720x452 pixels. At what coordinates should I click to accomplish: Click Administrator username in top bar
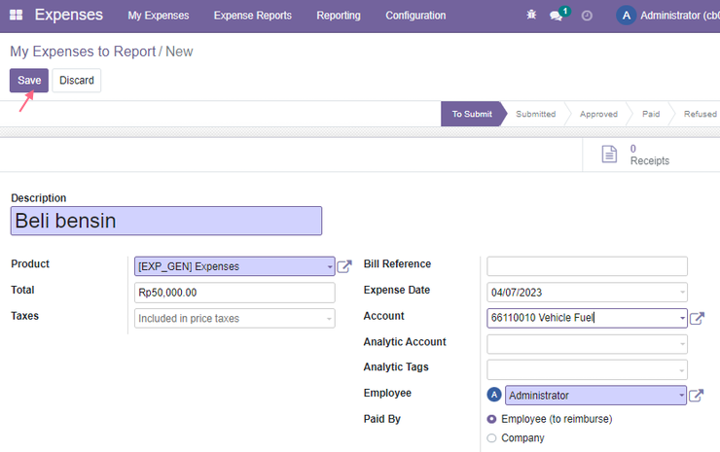click(680, 16)
